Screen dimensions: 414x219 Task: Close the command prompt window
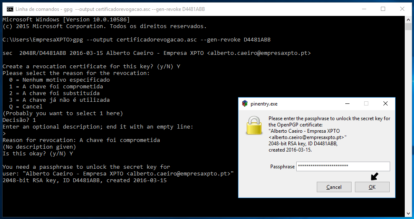tap(402, 9)
